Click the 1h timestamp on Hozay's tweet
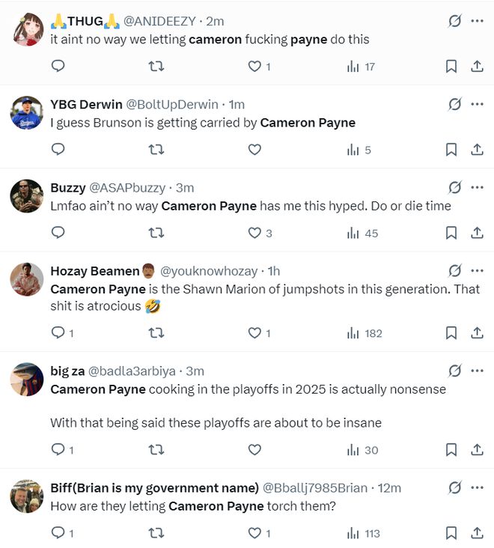Image resolution: width=494 pixels, height=548 pixels. [274, 271]
